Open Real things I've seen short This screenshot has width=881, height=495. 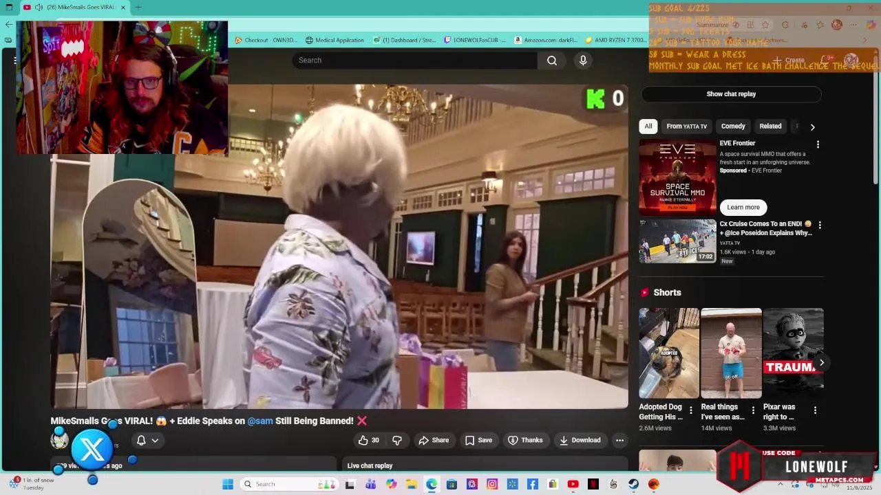click(731, 353)
